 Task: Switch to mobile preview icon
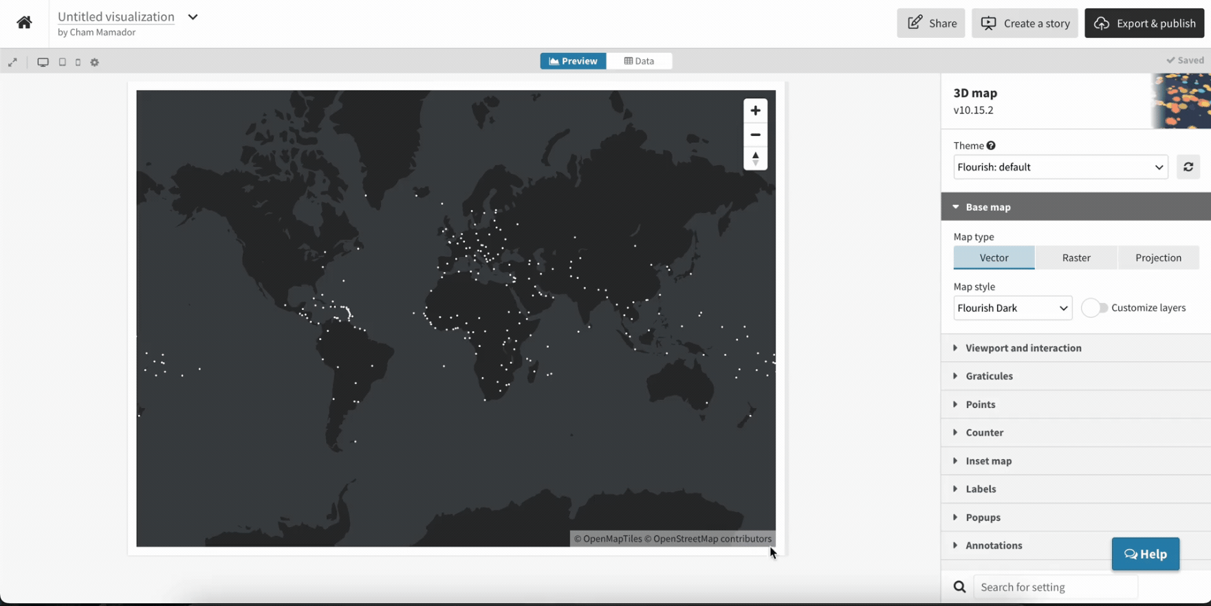pos(78,62)
